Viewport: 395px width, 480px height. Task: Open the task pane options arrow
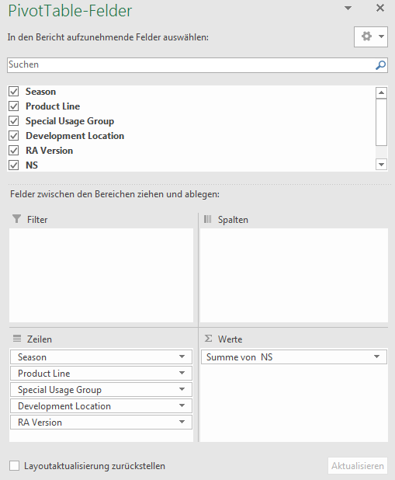click(348, 9)
